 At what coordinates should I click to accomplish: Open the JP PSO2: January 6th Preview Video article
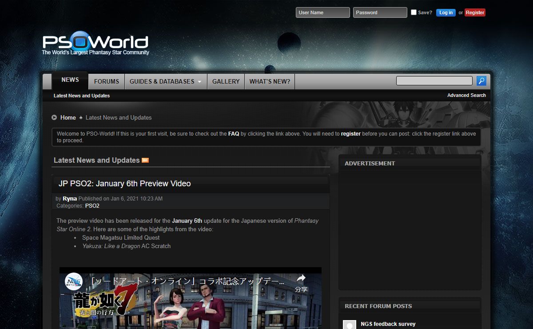click(125, 184)
